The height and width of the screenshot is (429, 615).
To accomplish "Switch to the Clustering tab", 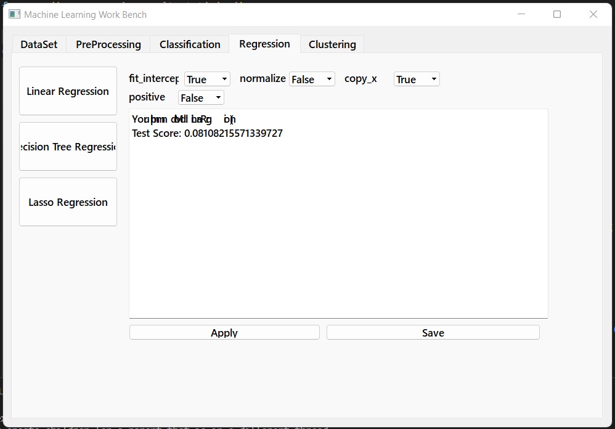I will [x=332, y=44].
